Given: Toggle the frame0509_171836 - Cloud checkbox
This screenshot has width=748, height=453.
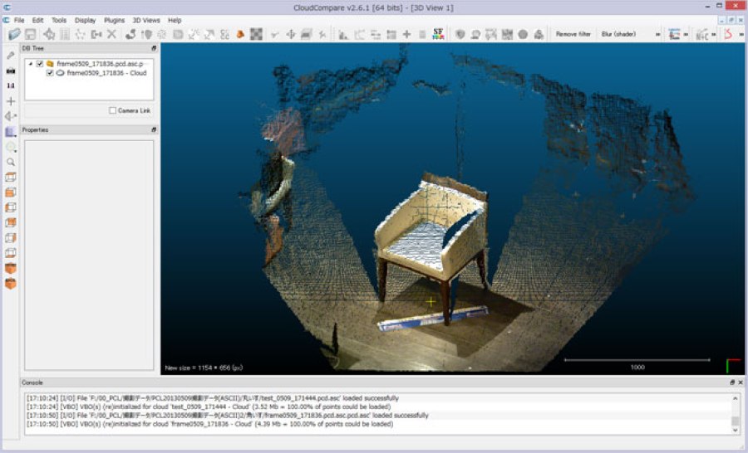Looking at the screenshot, I should pyautogui.click(x=50, y=73).
